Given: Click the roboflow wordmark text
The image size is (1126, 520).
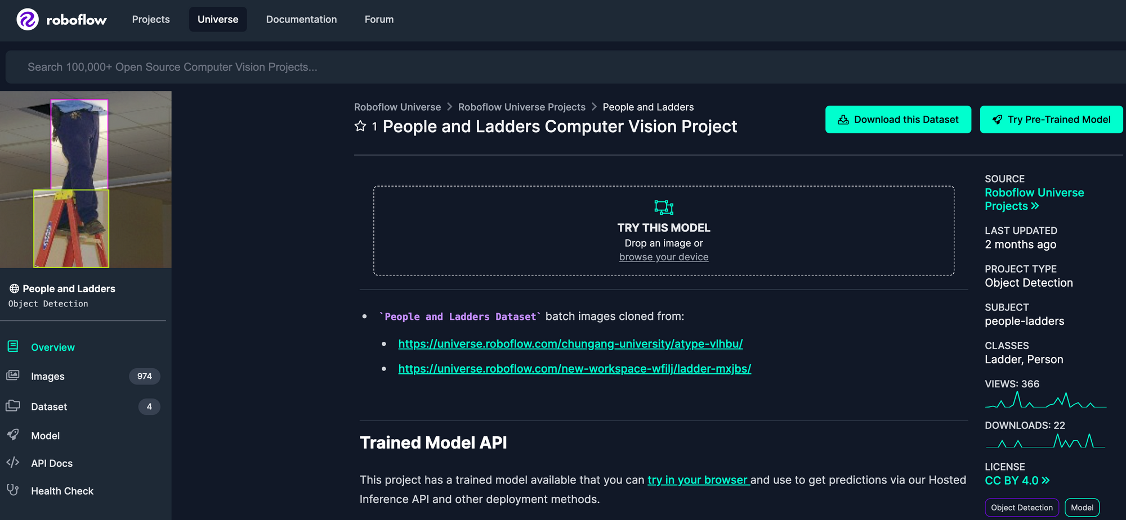Looking at the screenshot, I should click(x=77, y=20).
